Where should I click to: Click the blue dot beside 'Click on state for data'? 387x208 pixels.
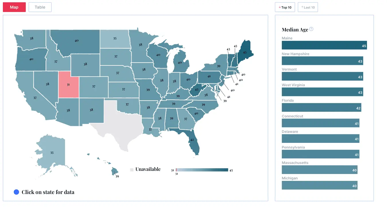point(17,192)
